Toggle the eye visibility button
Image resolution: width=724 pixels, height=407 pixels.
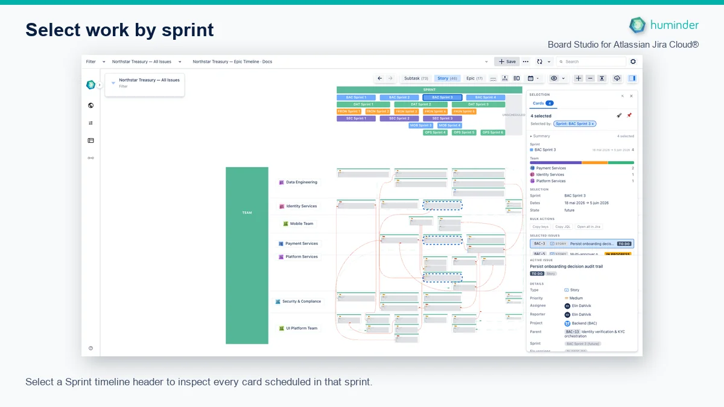coord(554,78)
